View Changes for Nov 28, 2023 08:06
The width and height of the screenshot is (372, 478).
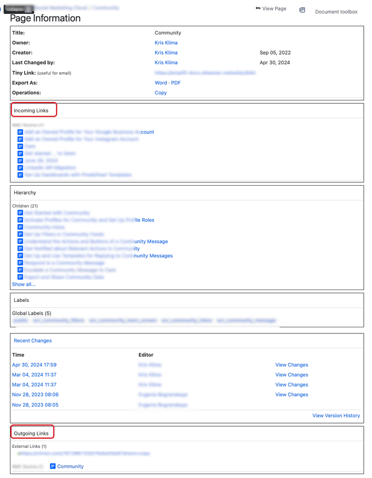coord(292,394)
